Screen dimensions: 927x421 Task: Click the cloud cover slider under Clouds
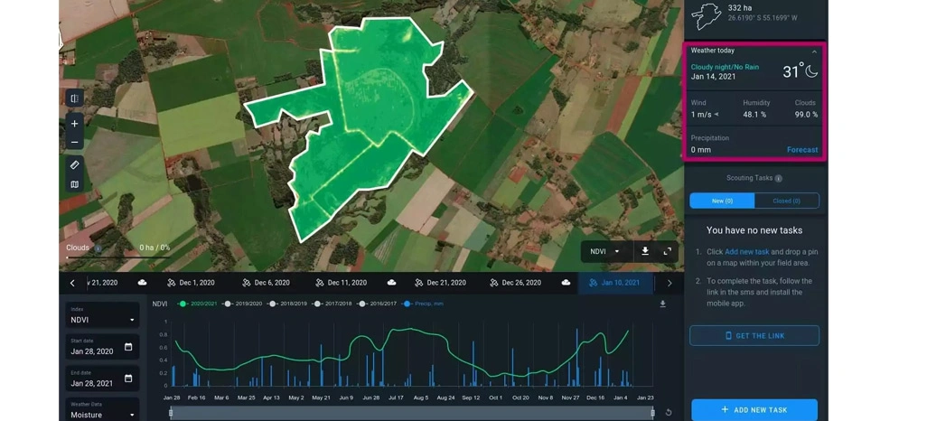point(118,257)
